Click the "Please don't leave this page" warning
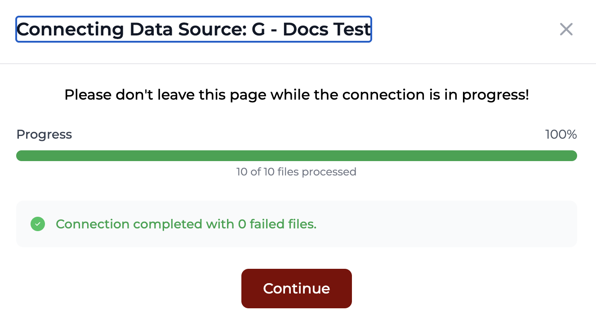Image resolution: width=596 pixels, height=324 pixels. [x=296, y=95]
